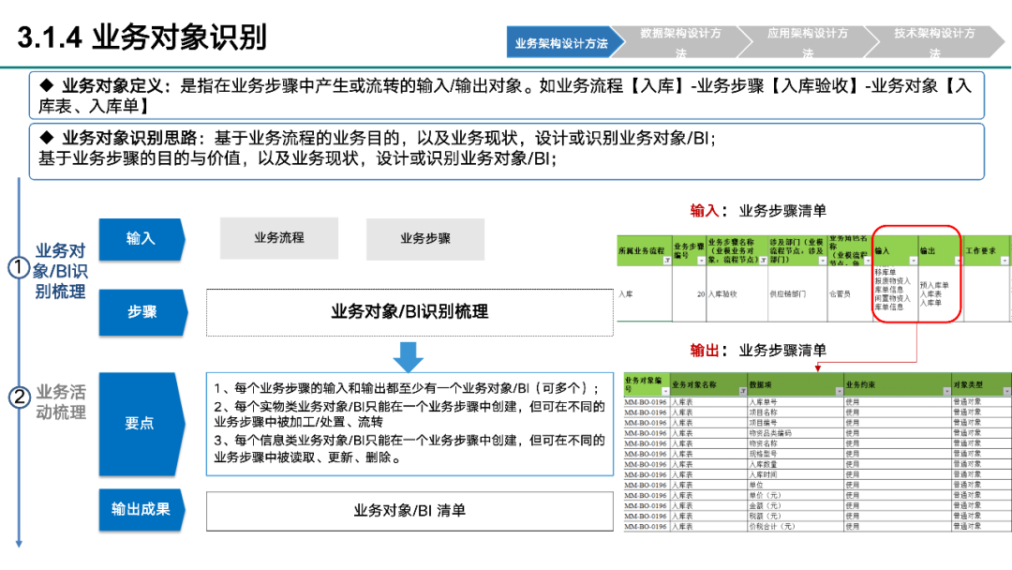Click the 业务对象定义 definition text box
The height and width of the screenshot is (570, 1012).
click(507, 96)
